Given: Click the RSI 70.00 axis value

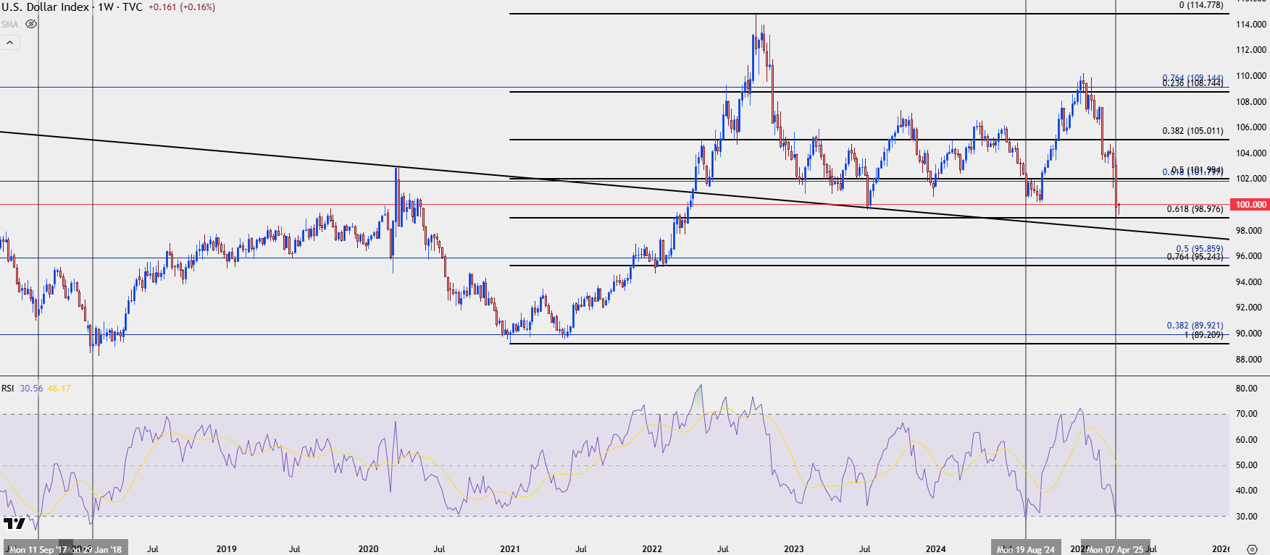Looking at the screenshot, I should tap(1247, 414).
